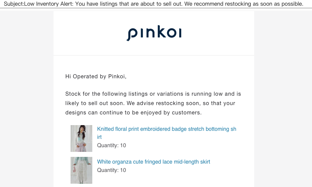Click the letter "p" of the Pinkoi logo
The height and width of the screenshot is (187, 312).
(132, 34)
